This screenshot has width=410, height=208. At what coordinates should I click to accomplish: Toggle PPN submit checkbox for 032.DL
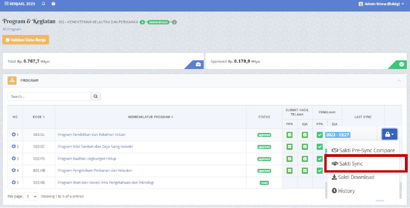(290, 135)
